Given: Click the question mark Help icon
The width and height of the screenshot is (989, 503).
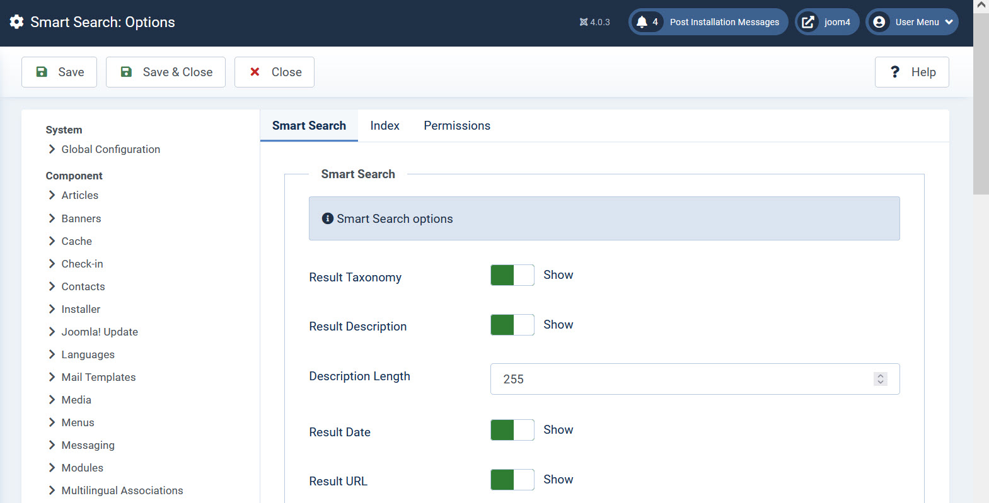Looking at the screenshot, I should coord(894,72).
